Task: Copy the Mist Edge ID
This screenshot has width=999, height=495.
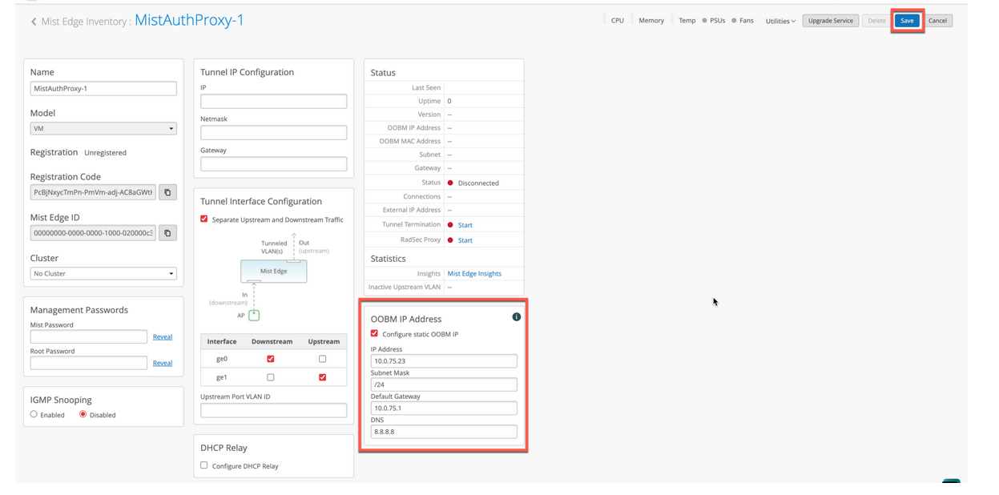Action: click(x=167, y=233)
